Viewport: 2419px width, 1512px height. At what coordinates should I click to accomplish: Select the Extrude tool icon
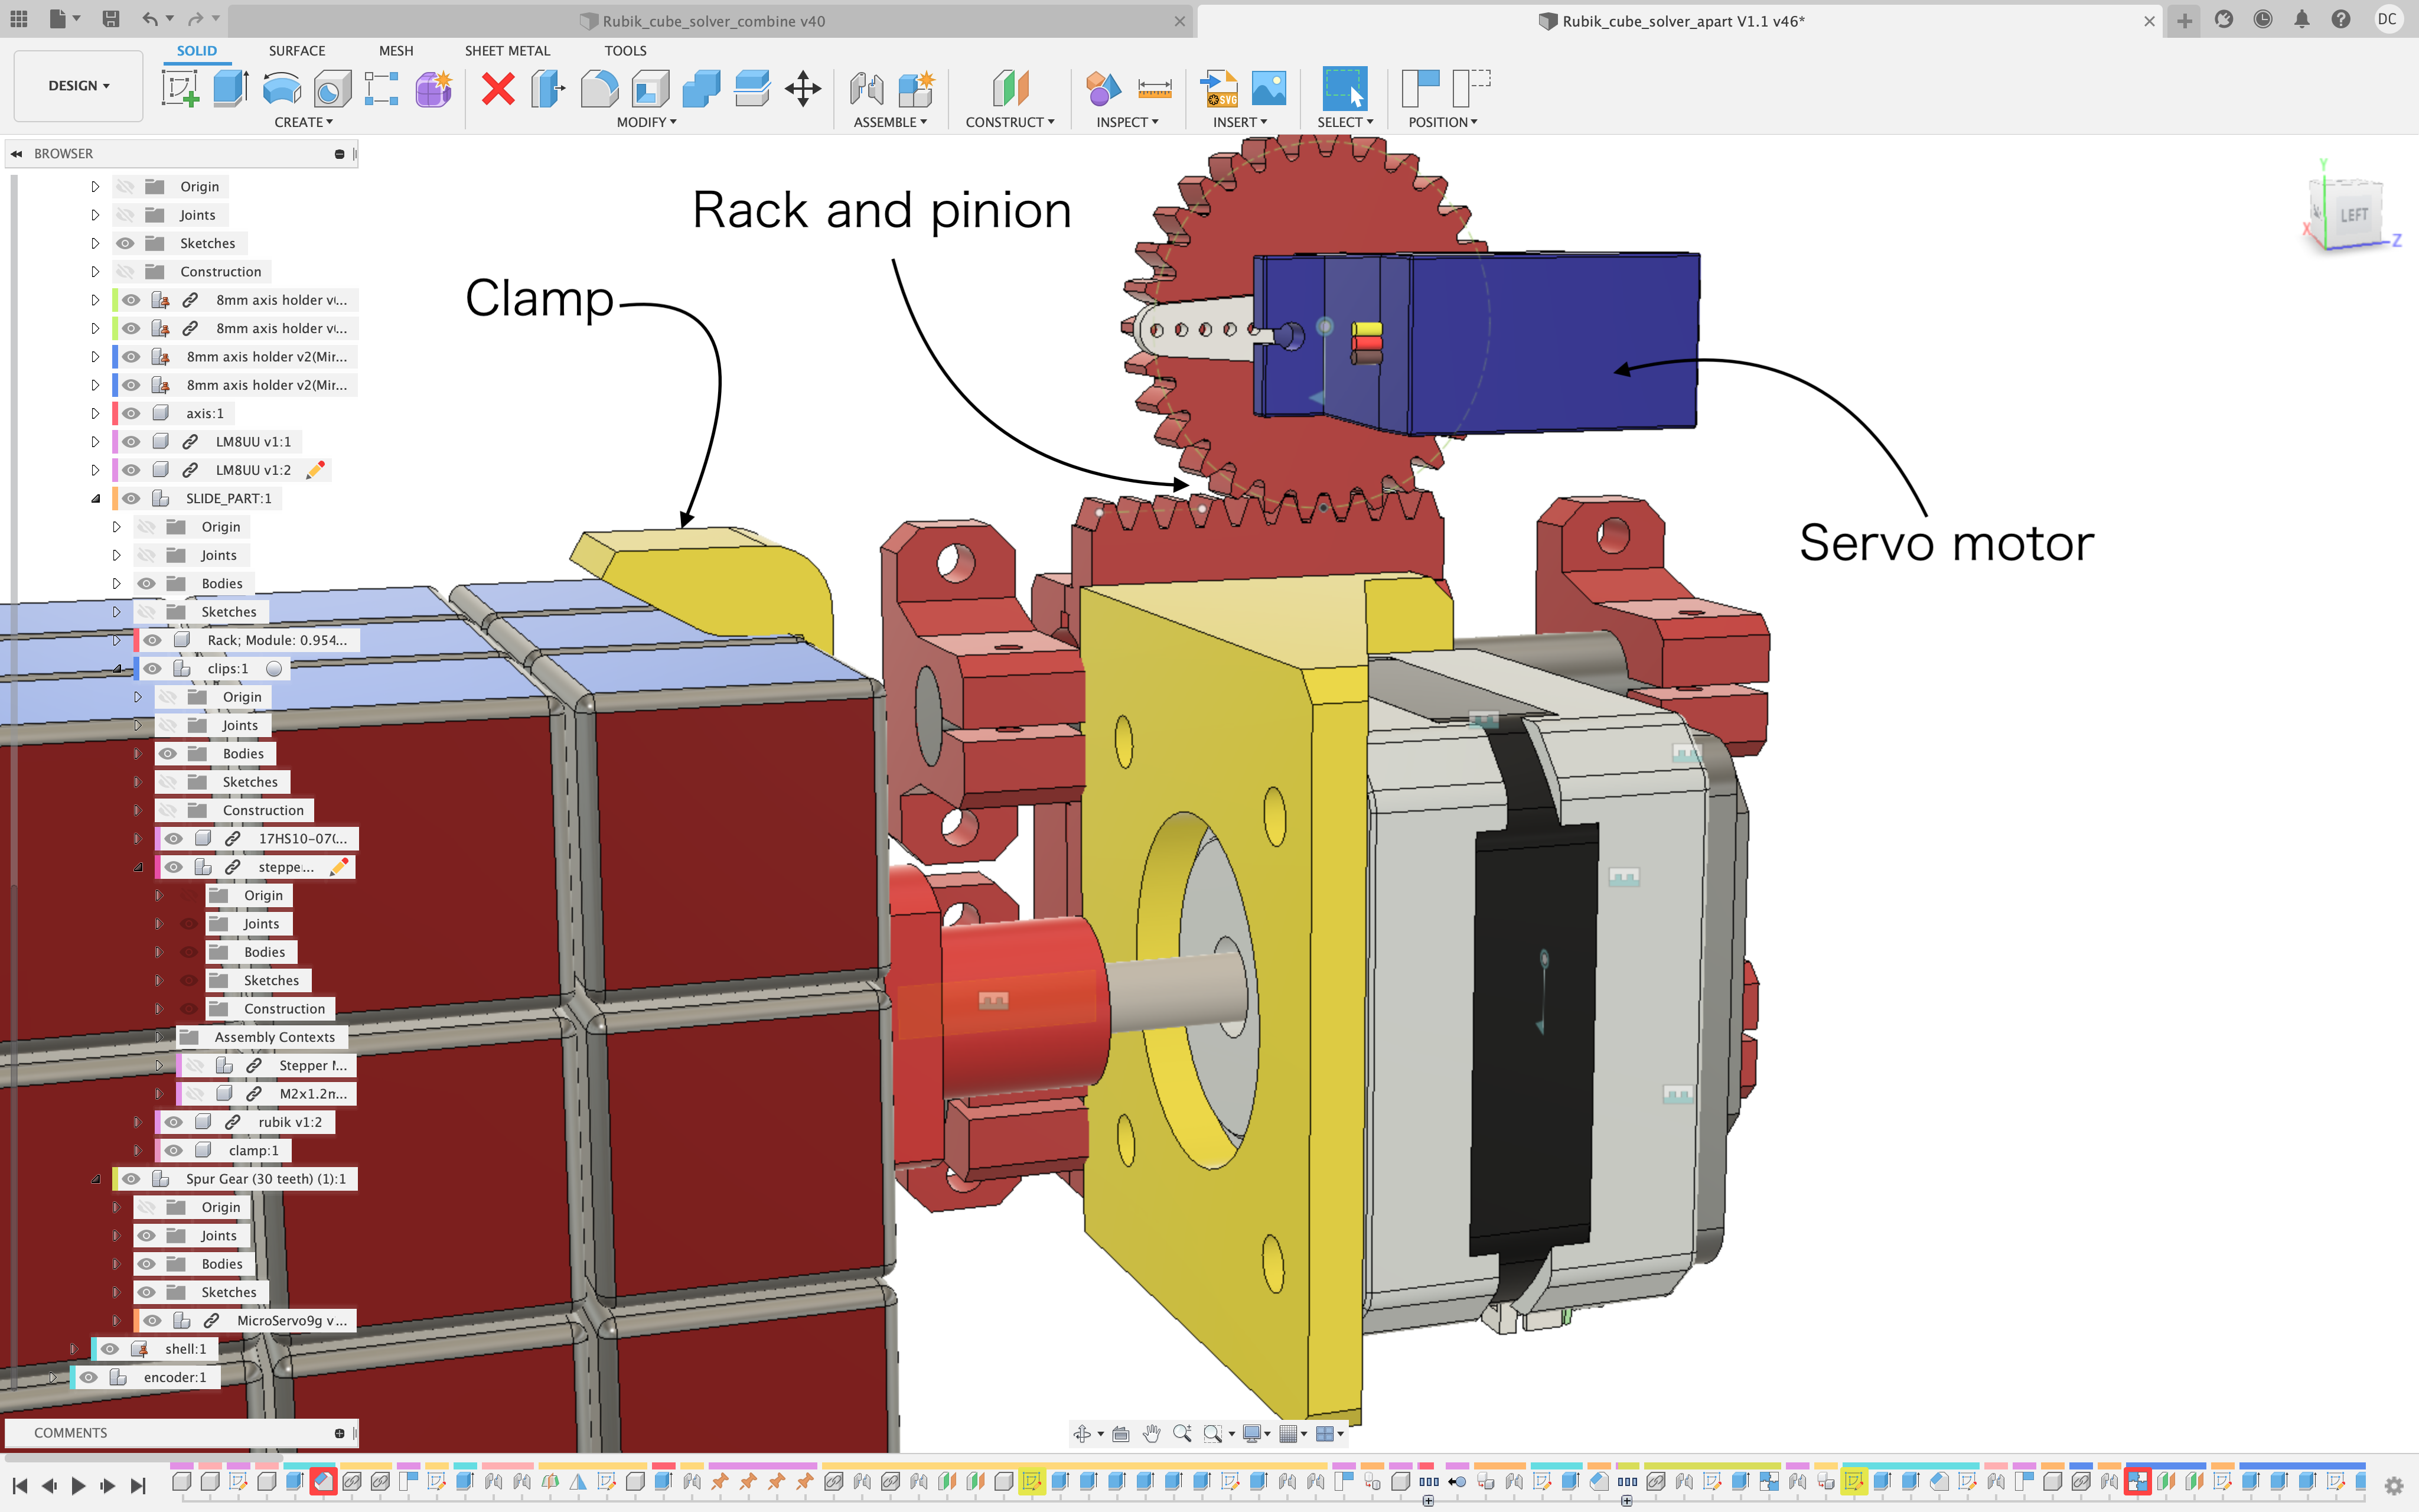point(231,88)
